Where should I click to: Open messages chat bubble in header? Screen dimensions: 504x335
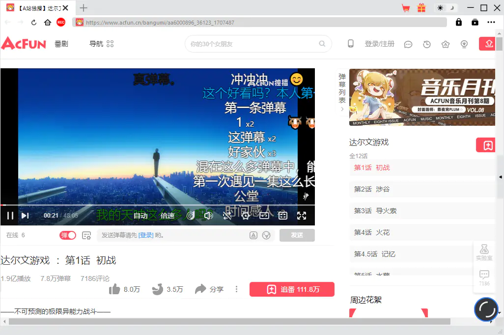click(x=408, y=44)
